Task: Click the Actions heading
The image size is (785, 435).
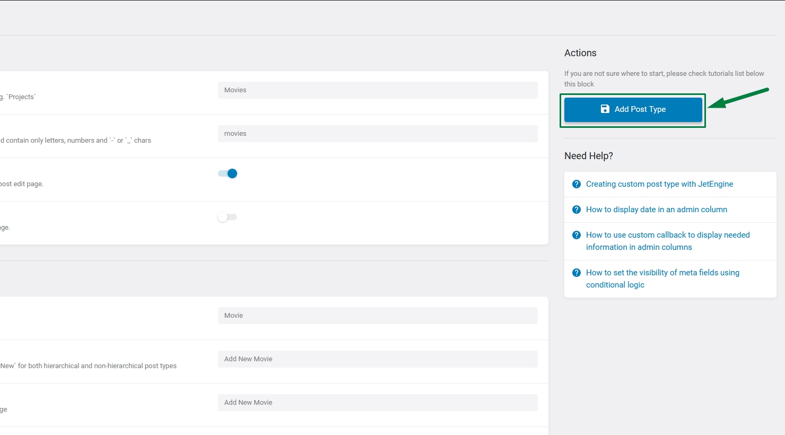Action: (580, 53)
